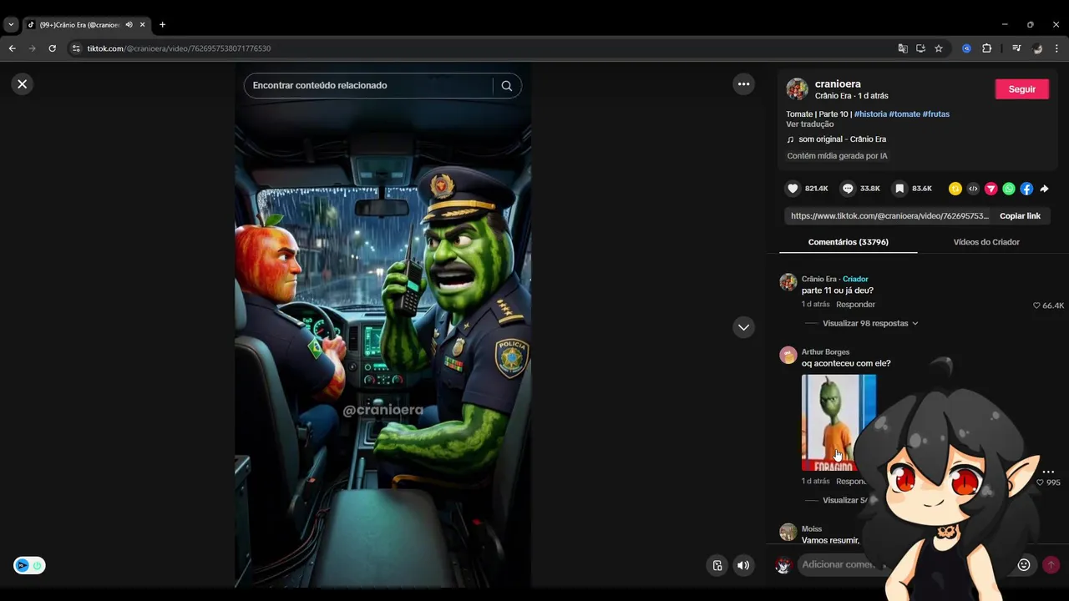Open Arthur Borges comment image
This screenshot has width=1069, height=601.
[x=838, y=422]
